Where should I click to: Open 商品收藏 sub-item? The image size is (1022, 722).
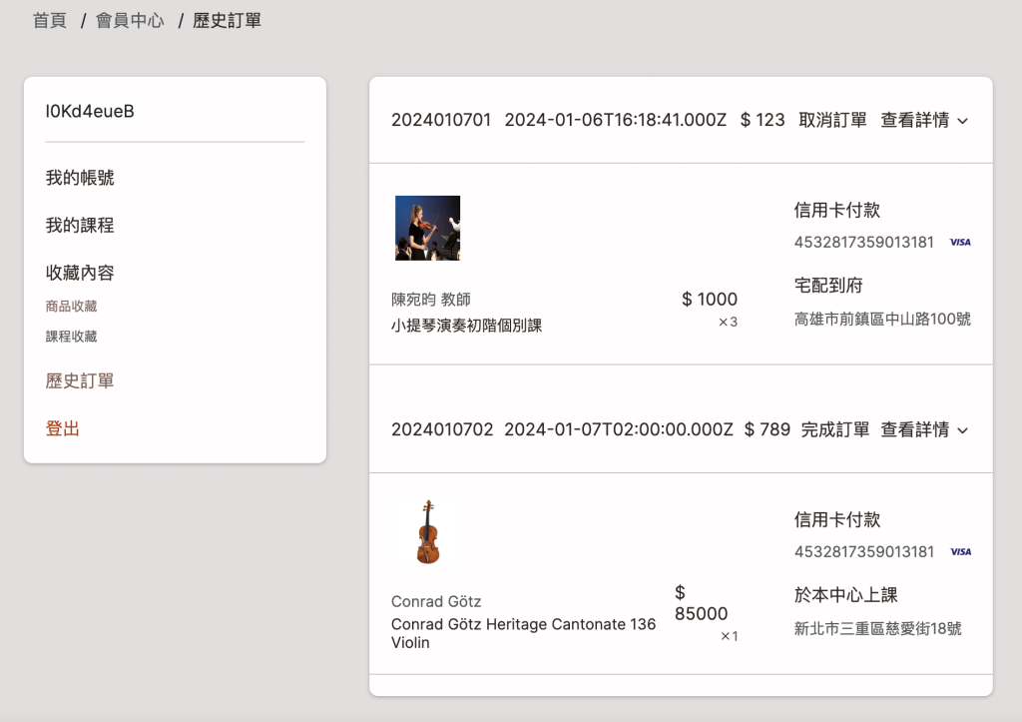point(71,307)
